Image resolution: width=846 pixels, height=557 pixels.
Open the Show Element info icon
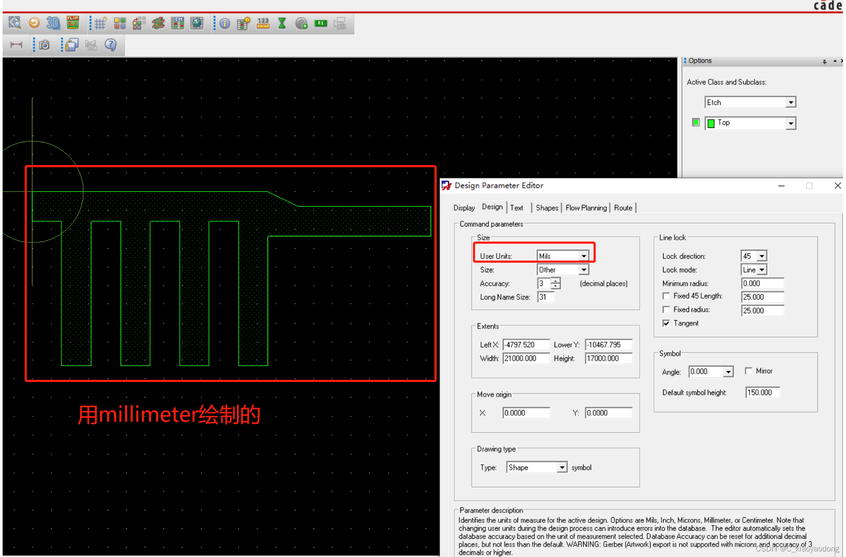pyautogui.click(x=225, y=23)
